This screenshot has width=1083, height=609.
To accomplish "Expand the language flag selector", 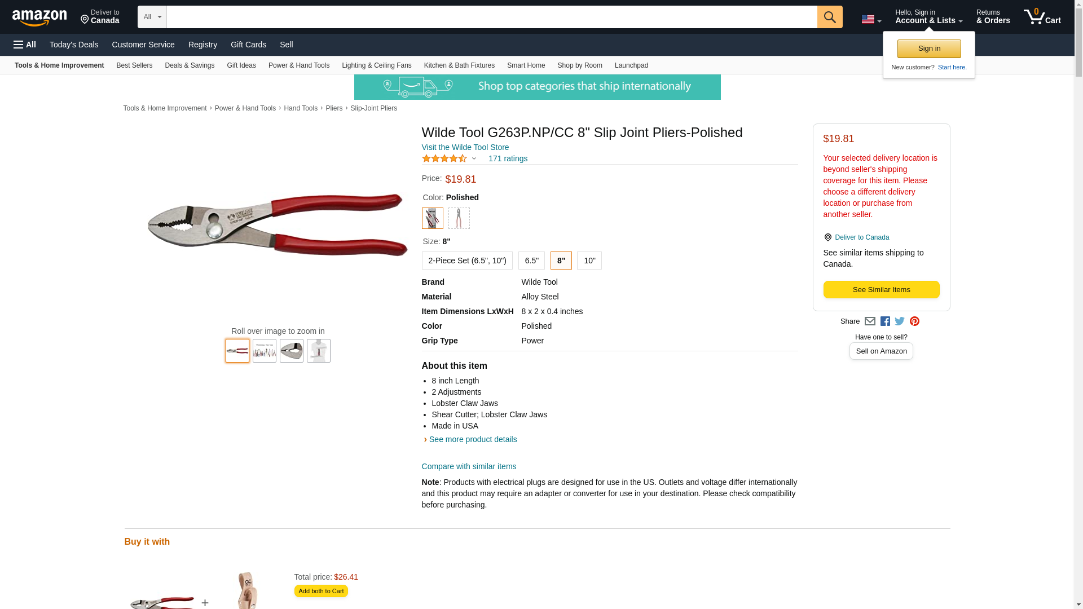I will [x=871, y=19].
